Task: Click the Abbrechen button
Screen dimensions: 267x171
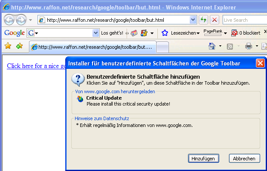Action: 244,158
